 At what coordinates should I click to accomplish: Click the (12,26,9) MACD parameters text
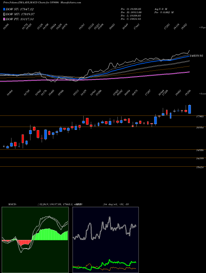pos(44,204)
